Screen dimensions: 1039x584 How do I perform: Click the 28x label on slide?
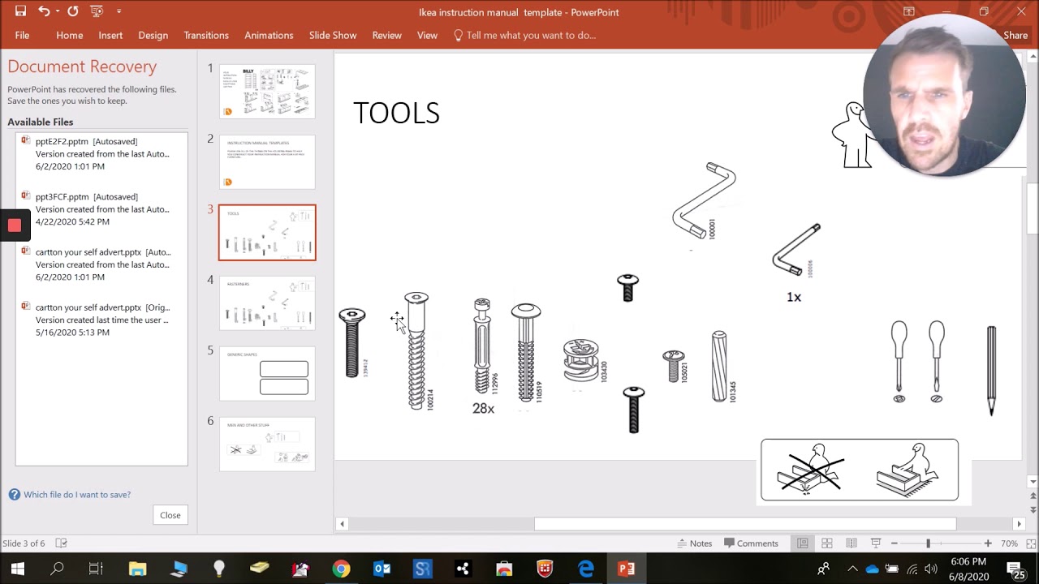[483, 409]
